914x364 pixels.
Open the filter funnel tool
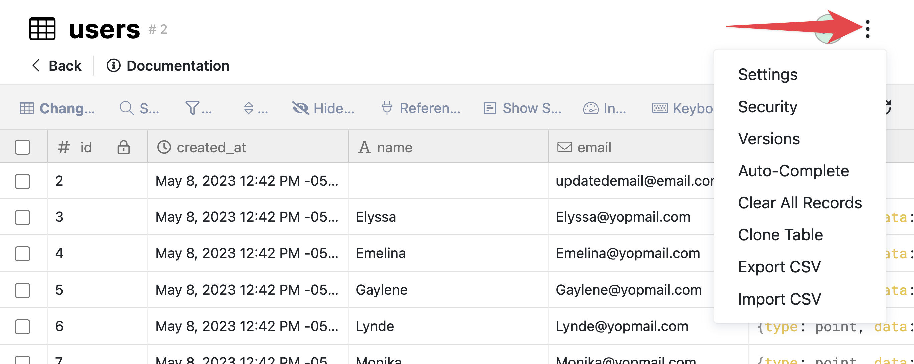pos(192,108)
